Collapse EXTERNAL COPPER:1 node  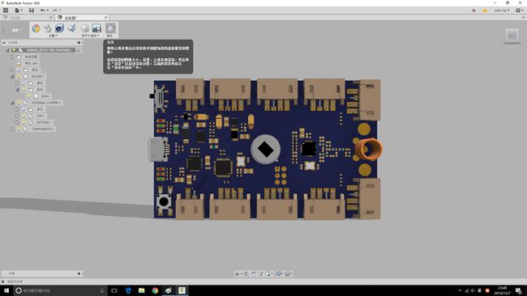pyautogui.click(x=12, y=103)
